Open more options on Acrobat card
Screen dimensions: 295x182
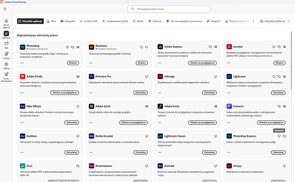(229, 63)
